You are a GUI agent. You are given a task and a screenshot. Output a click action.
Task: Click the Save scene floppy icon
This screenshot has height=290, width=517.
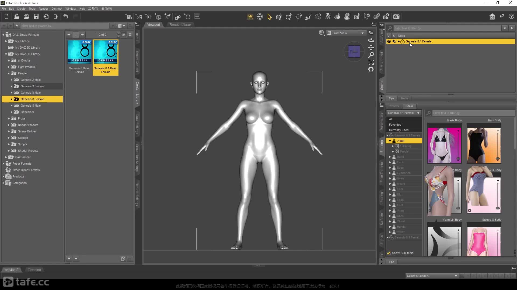(36, 17)
